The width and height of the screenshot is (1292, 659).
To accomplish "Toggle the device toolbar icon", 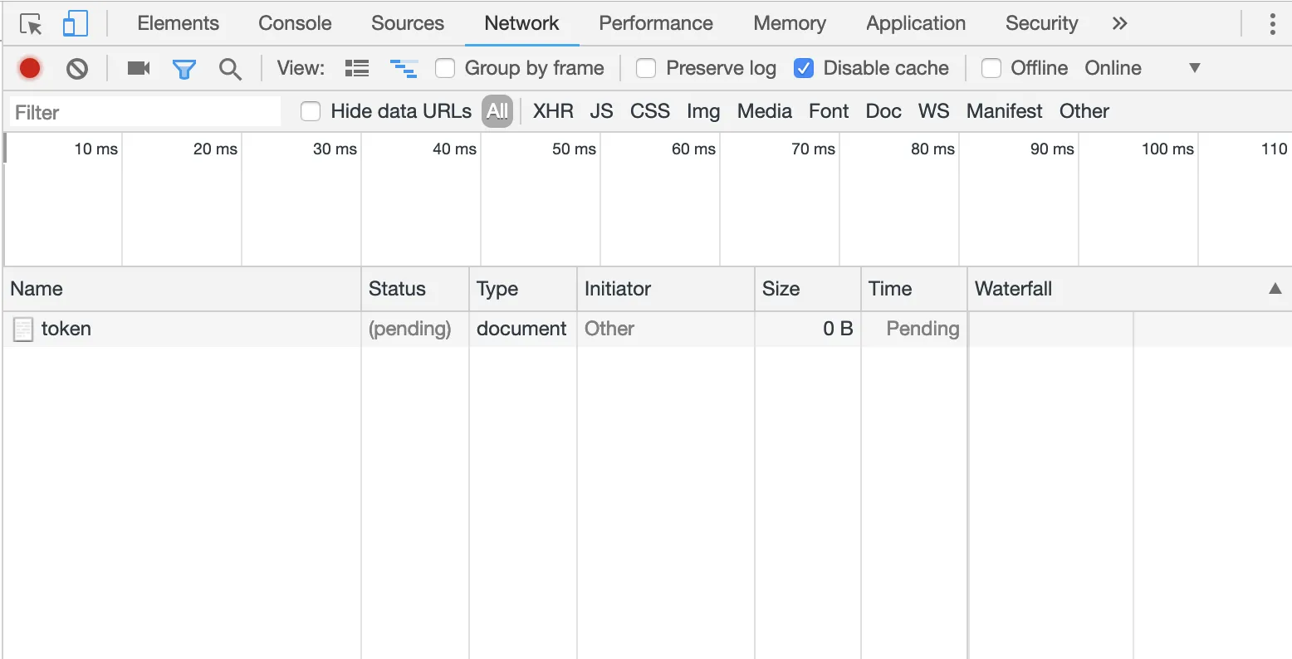I will point(76,24).
